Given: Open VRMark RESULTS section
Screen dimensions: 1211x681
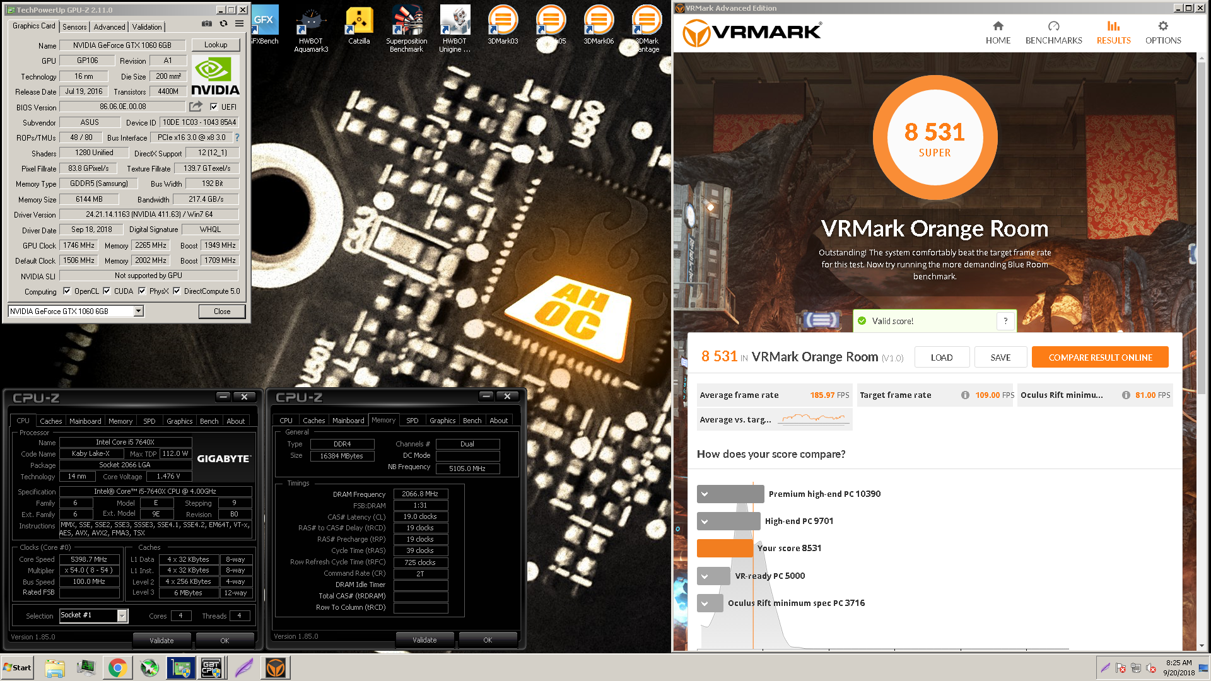Looking at the screenshot, I should (1113, 32).
